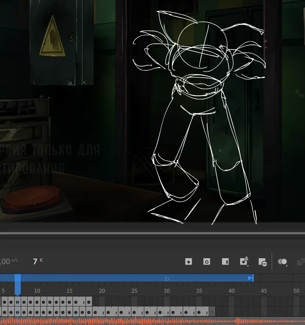Click the blue playhead handle at frame 7
Image resolution: width=305 pixels, height=325 pixels.
[x=18, y=284]
